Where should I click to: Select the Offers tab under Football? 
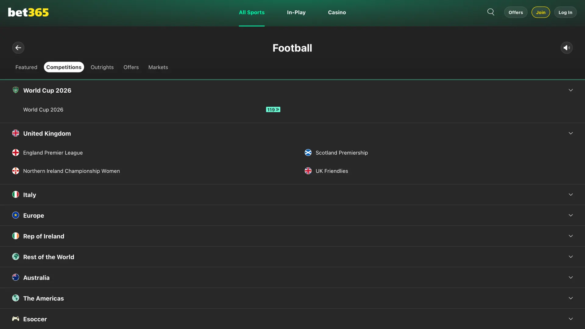click(x=131, y=67)
